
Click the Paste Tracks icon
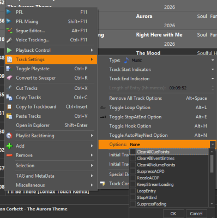click(x=9, y=116)
